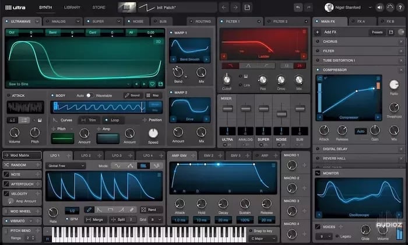The image size is (408, 245).
Task: Open the Mod Matrix
Action: 22,155
